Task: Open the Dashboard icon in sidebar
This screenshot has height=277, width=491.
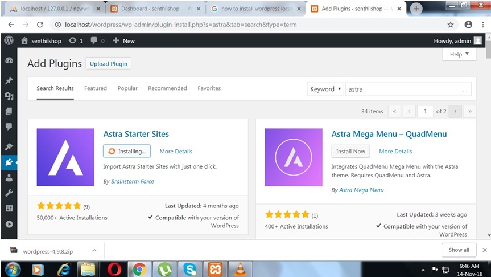Action: point(9,60)
